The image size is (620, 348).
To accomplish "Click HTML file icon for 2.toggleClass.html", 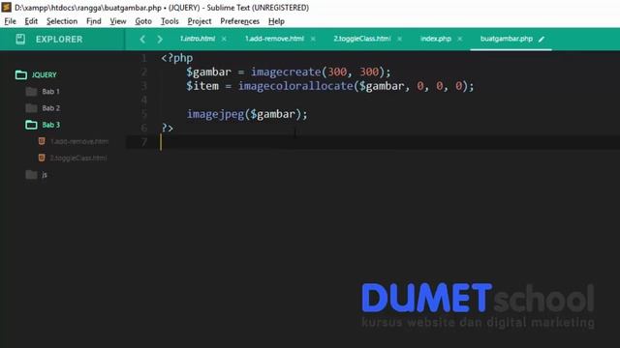I will pyautogui.click(x=42, y=158).
